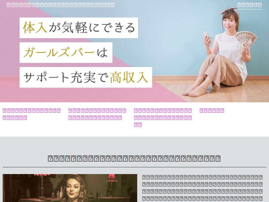Click the gold '高収入' words in banner
The image size is (269, 202).
click(129, 77)
